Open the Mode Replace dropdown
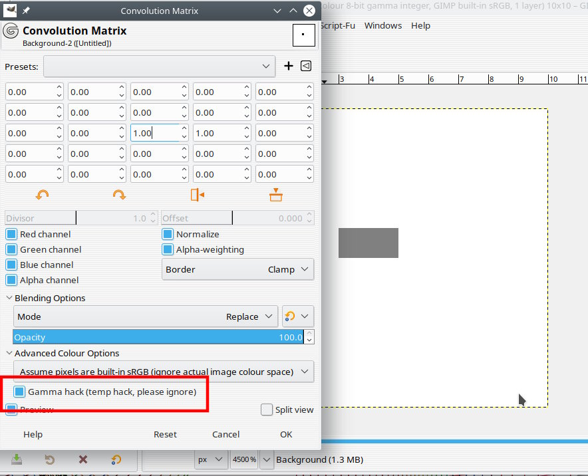This screenshot has width=588, height=476. (x=146, y=316)
